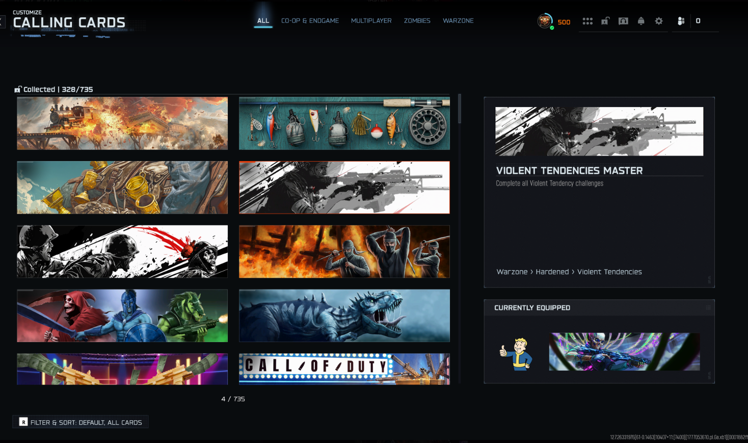Click the calling cards list scrollbar
This screenshot has height=443, width=748.
click(x=460, y=109)
